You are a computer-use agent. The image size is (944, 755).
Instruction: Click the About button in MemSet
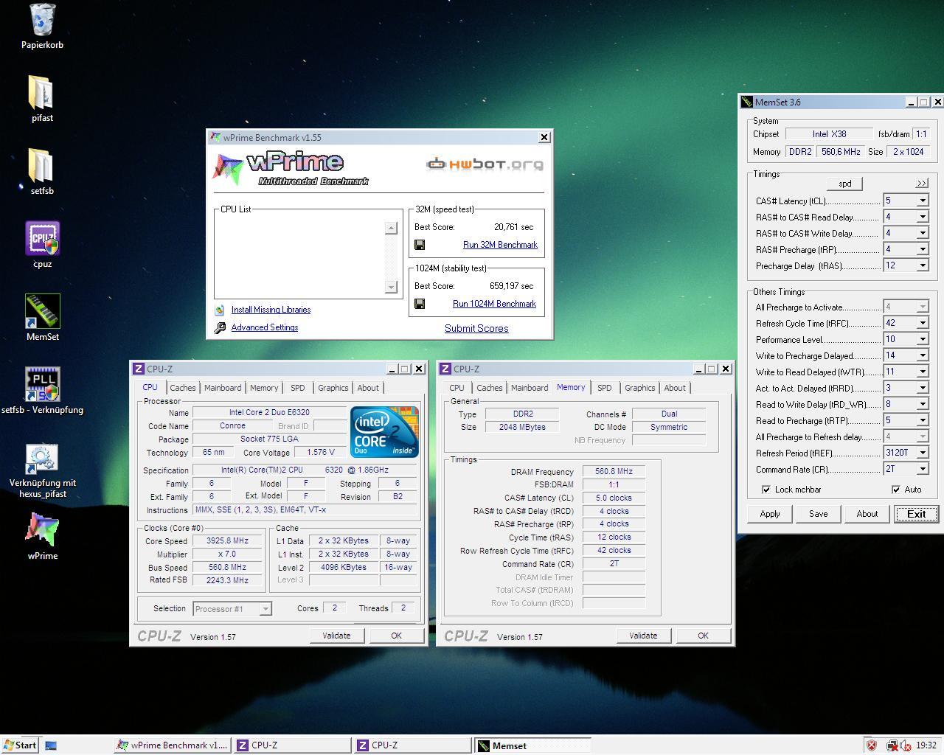click(867, 514)
